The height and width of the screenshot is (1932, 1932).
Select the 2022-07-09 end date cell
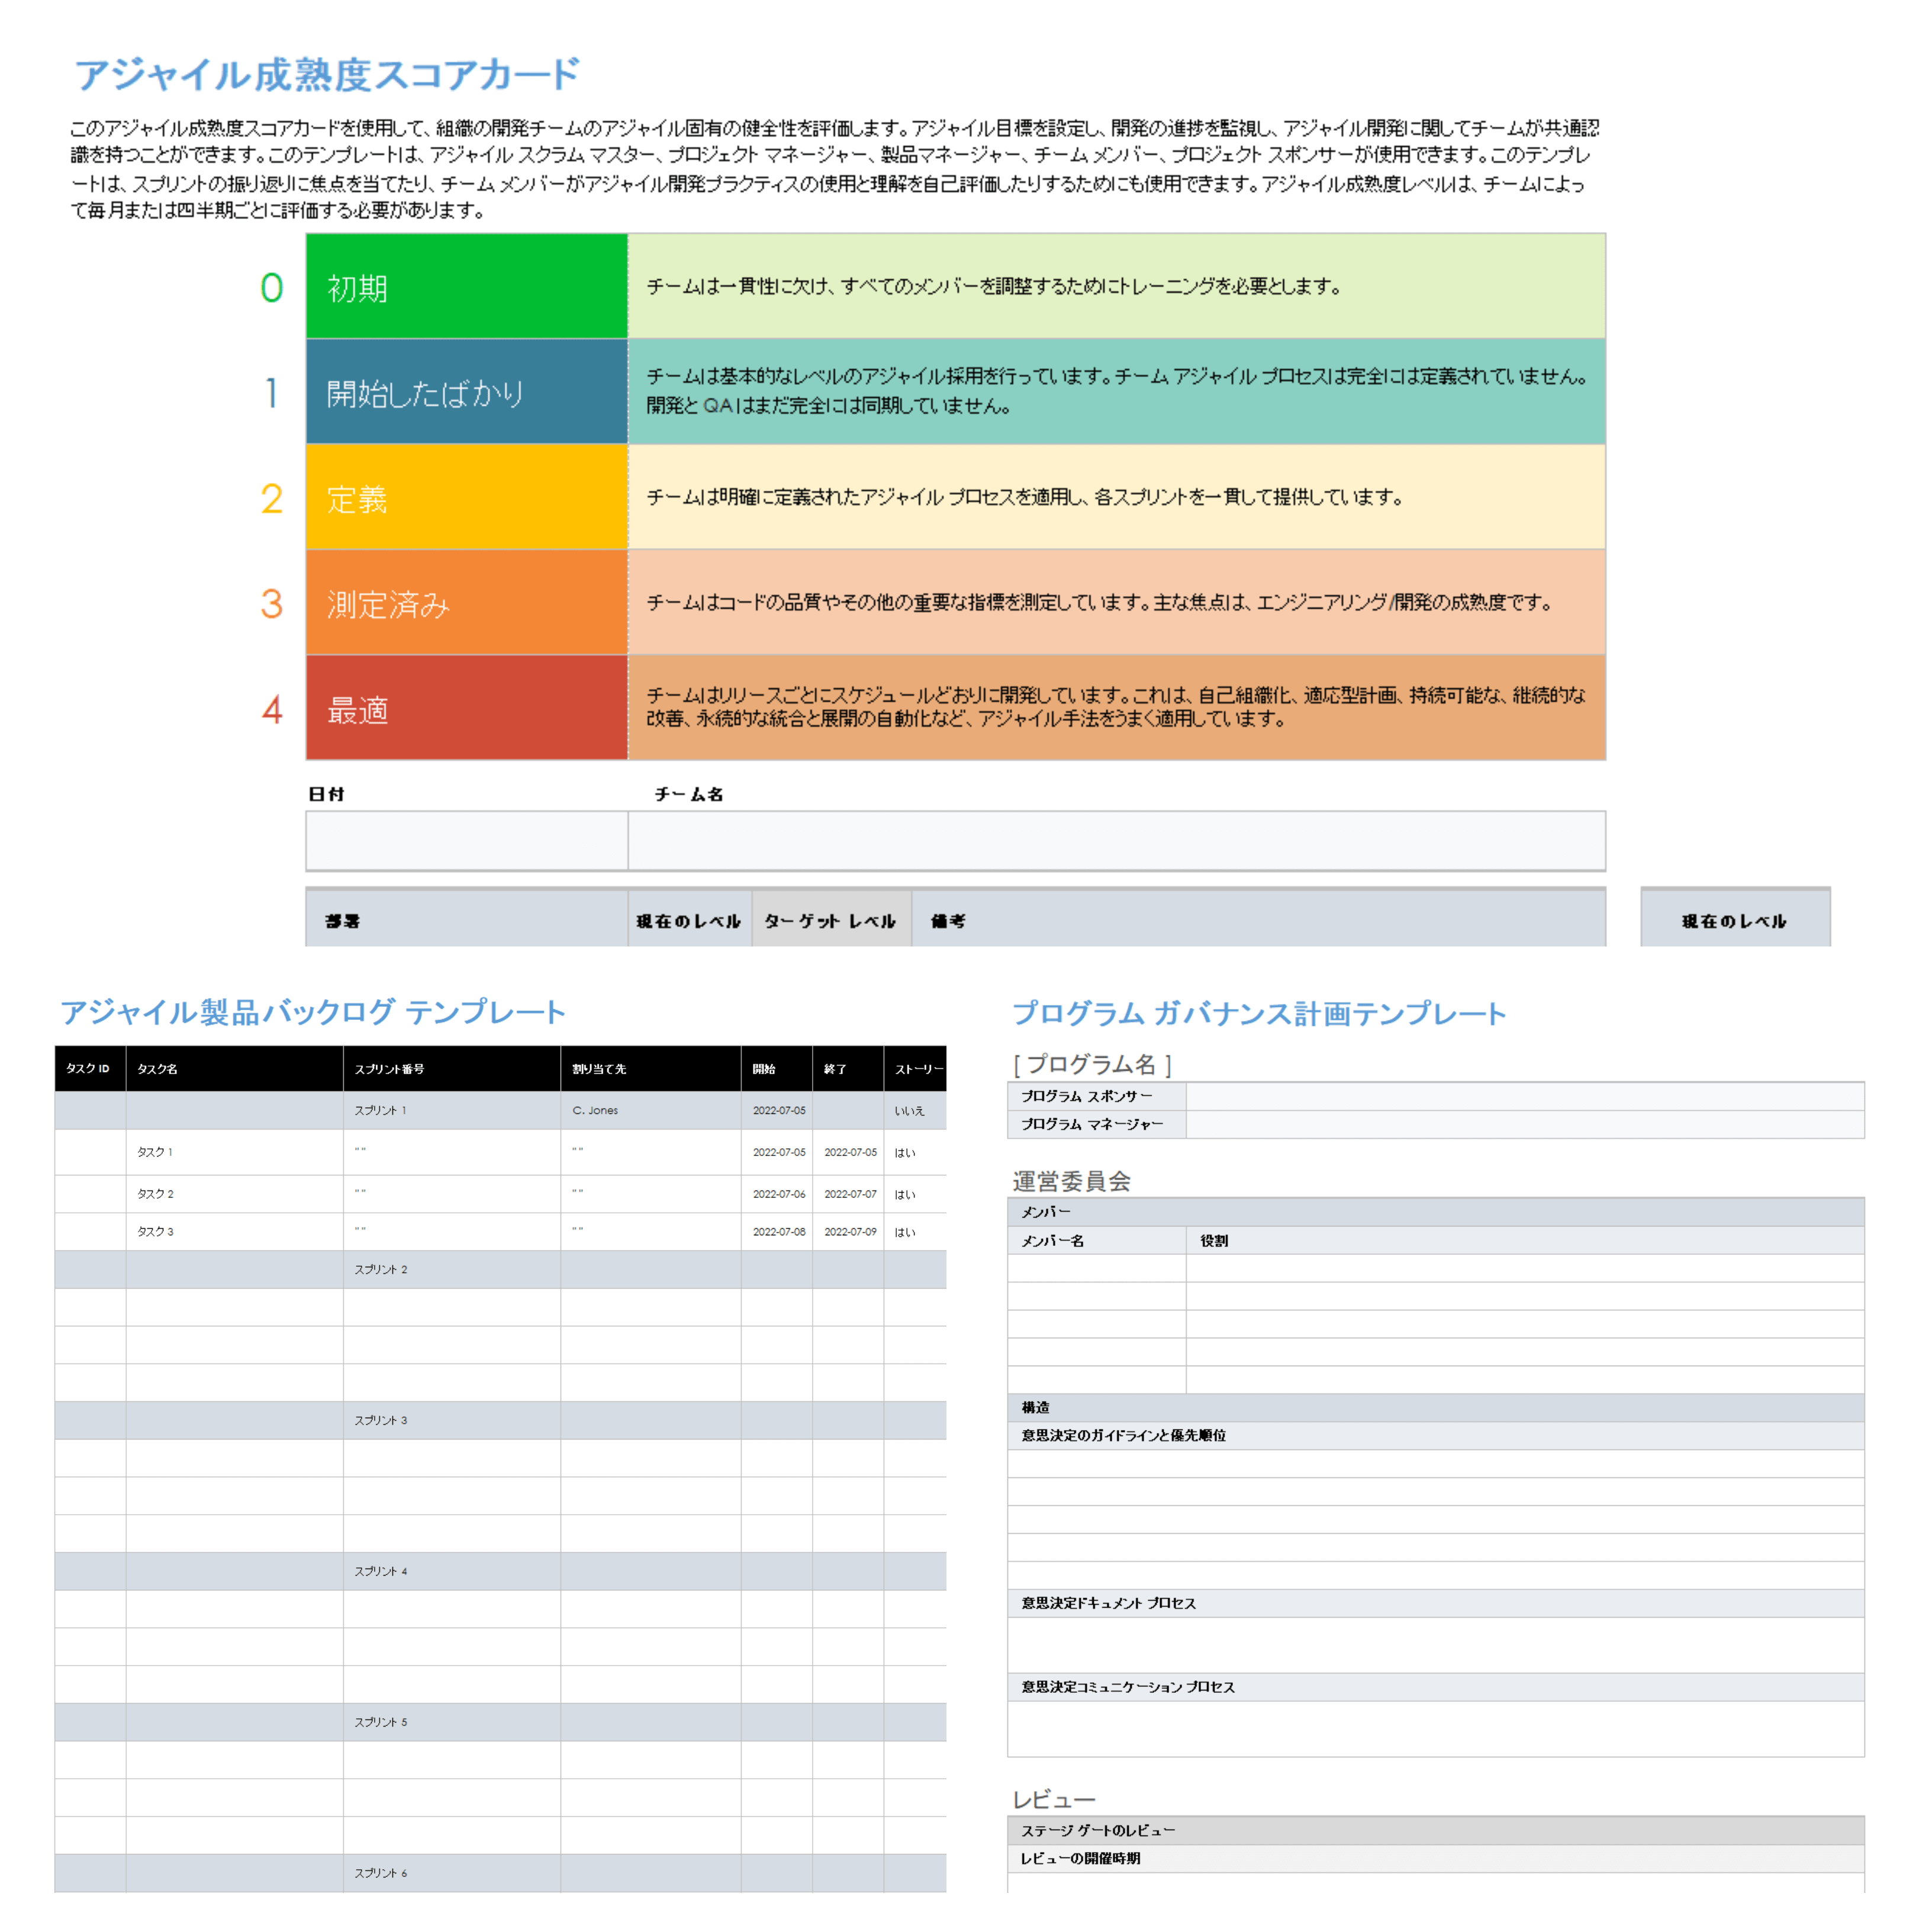click(x=848, y=1232)
